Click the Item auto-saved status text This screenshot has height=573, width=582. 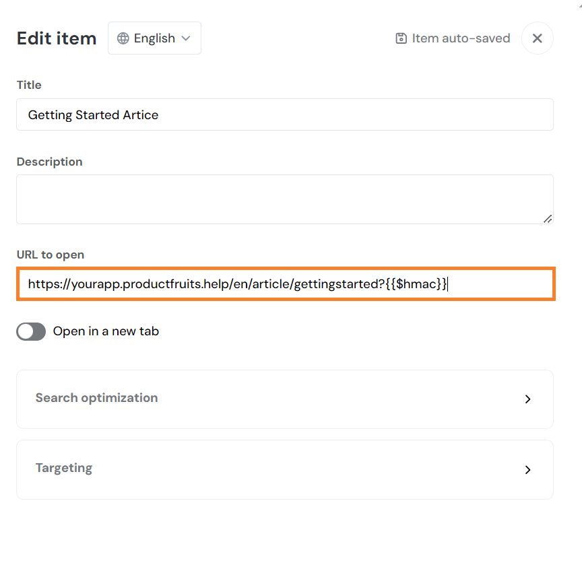click(x=461, y=38)
